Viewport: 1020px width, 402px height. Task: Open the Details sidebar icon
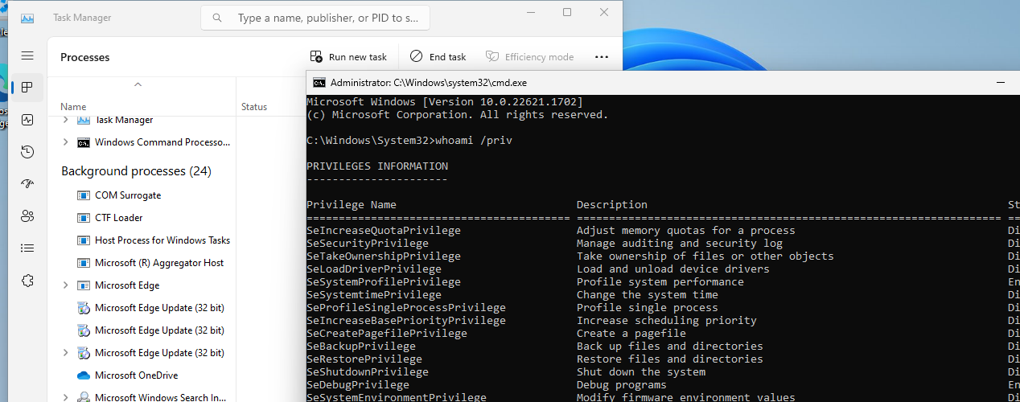tap(27, 248)
